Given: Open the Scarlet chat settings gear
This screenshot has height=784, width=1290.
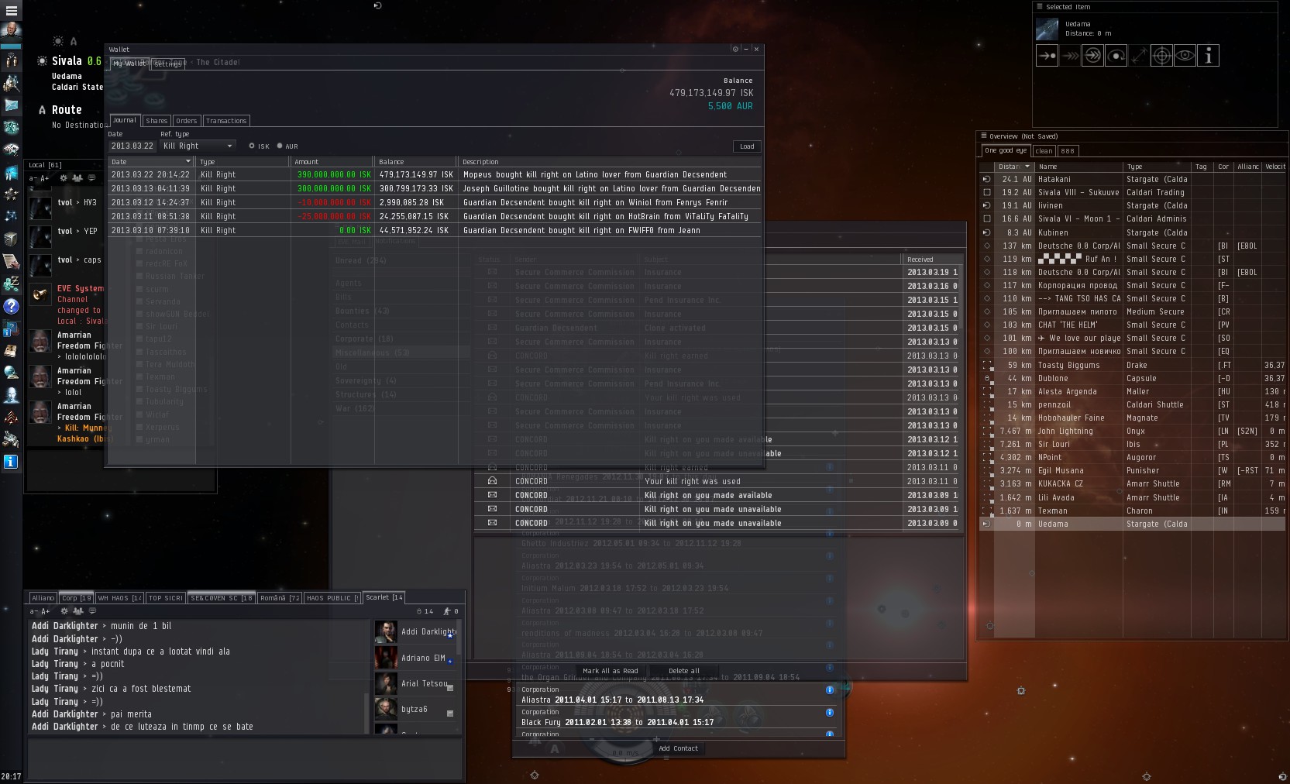Looking at the screenshot, I should (64, 611).
